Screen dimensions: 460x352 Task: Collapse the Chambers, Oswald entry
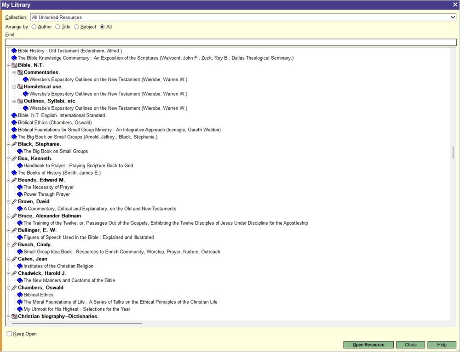click(8, 287)
